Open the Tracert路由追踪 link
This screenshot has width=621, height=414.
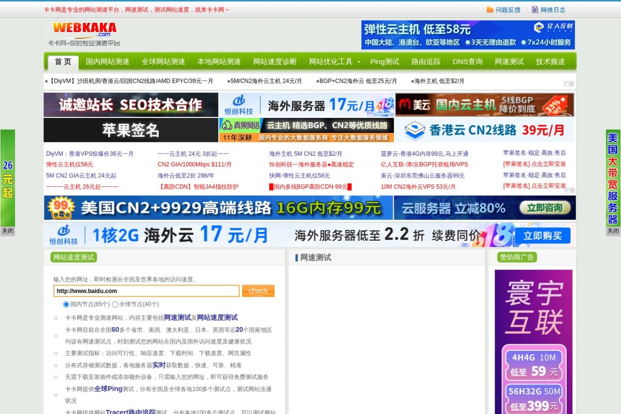pos(130,412)
